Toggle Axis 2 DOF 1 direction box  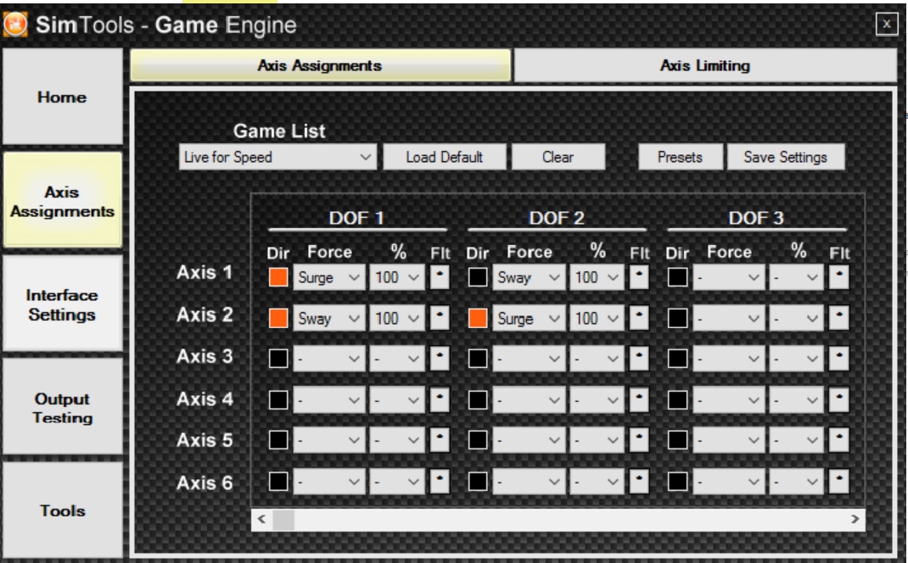[278, 318]
